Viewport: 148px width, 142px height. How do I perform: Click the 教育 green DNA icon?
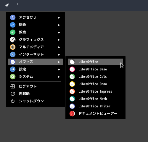[13, 32]
